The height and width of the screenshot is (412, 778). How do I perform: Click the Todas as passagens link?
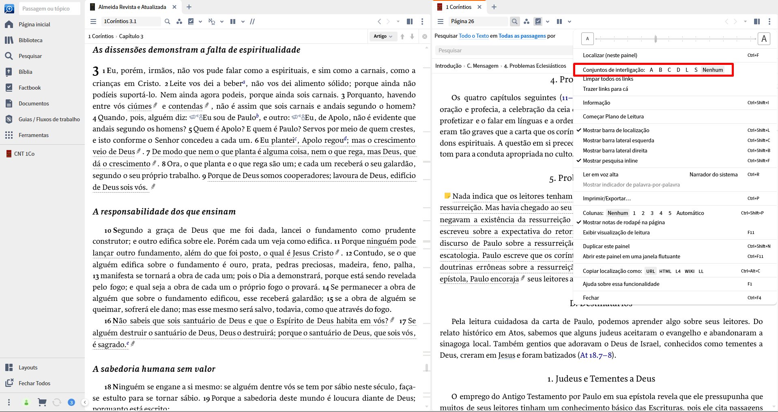(522, 36)
